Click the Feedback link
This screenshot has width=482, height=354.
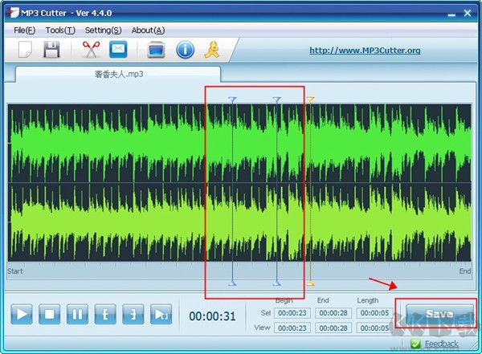[x=441, y=344]
